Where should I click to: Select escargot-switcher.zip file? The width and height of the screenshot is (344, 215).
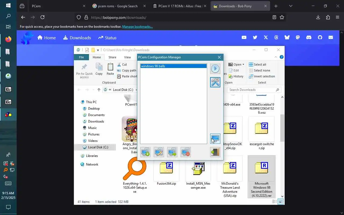261,133
